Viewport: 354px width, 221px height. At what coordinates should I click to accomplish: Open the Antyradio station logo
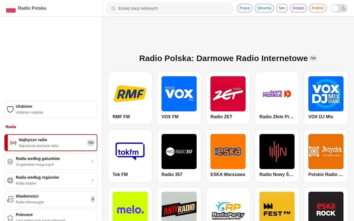pyautogui.click(x=179, y=206)
